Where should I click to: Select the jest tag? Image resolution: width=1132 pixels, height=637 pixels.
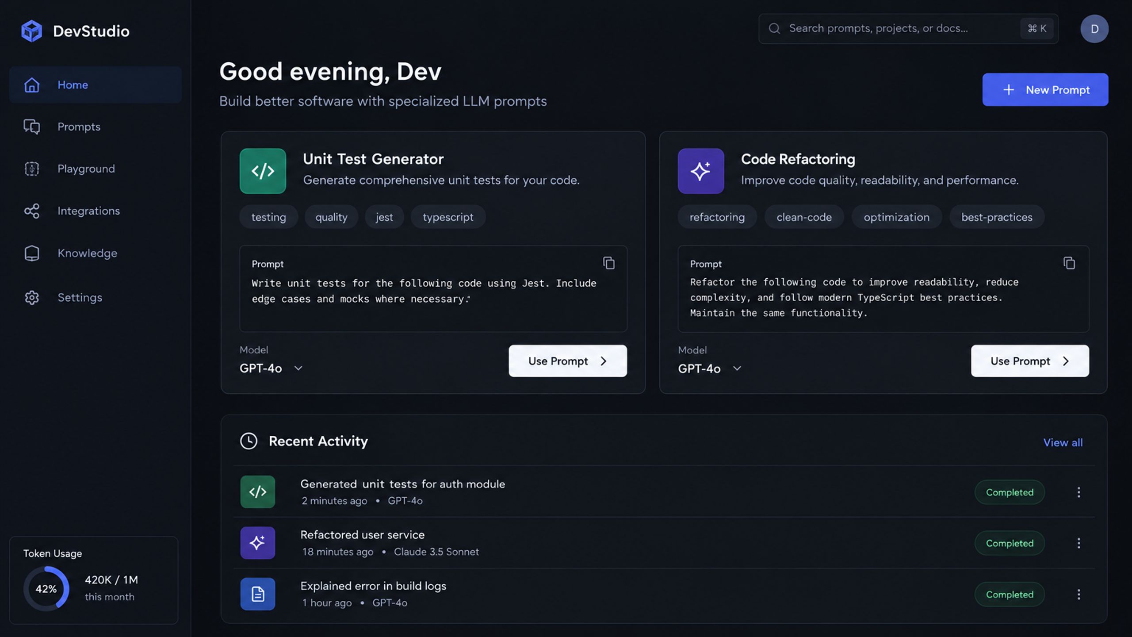384,217
